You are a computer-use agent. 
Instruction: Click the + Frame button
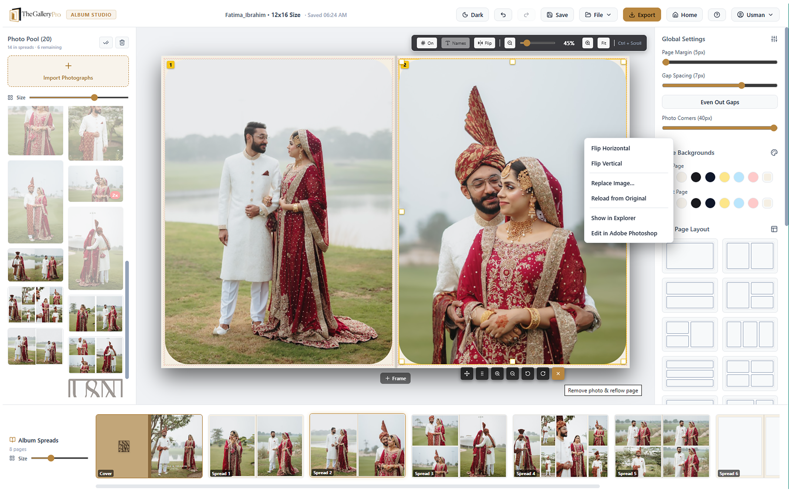[x=395, y=378]
